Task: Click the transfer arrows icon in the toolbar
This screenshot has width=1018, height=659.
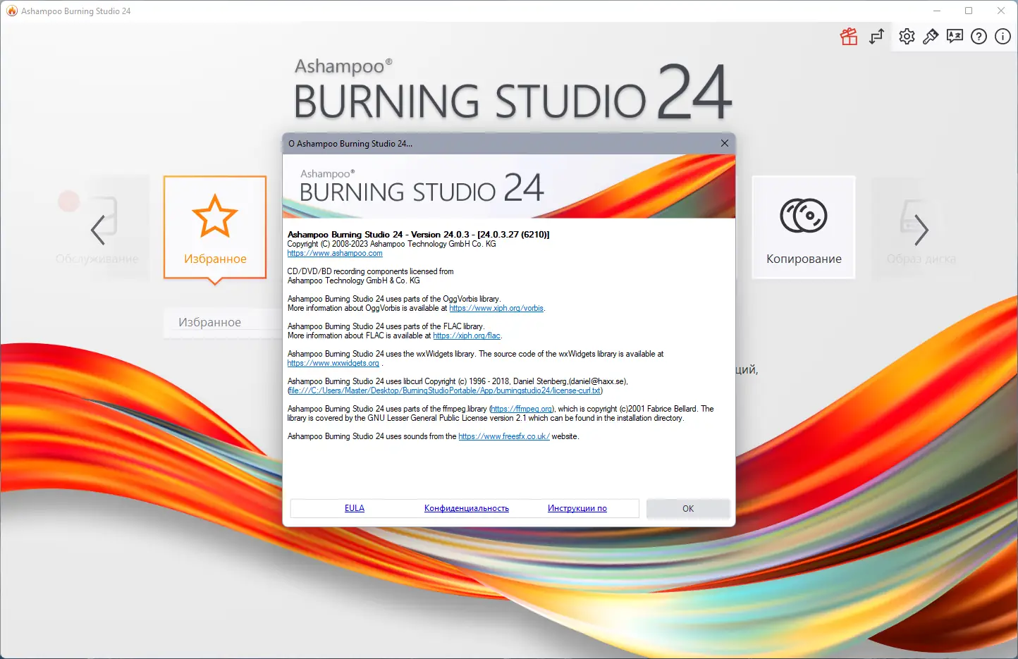Action: click(876, 37)
